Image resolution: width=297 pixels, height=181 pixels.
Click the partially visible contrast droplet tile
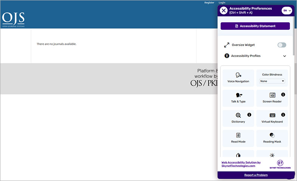tap(238, 153)
